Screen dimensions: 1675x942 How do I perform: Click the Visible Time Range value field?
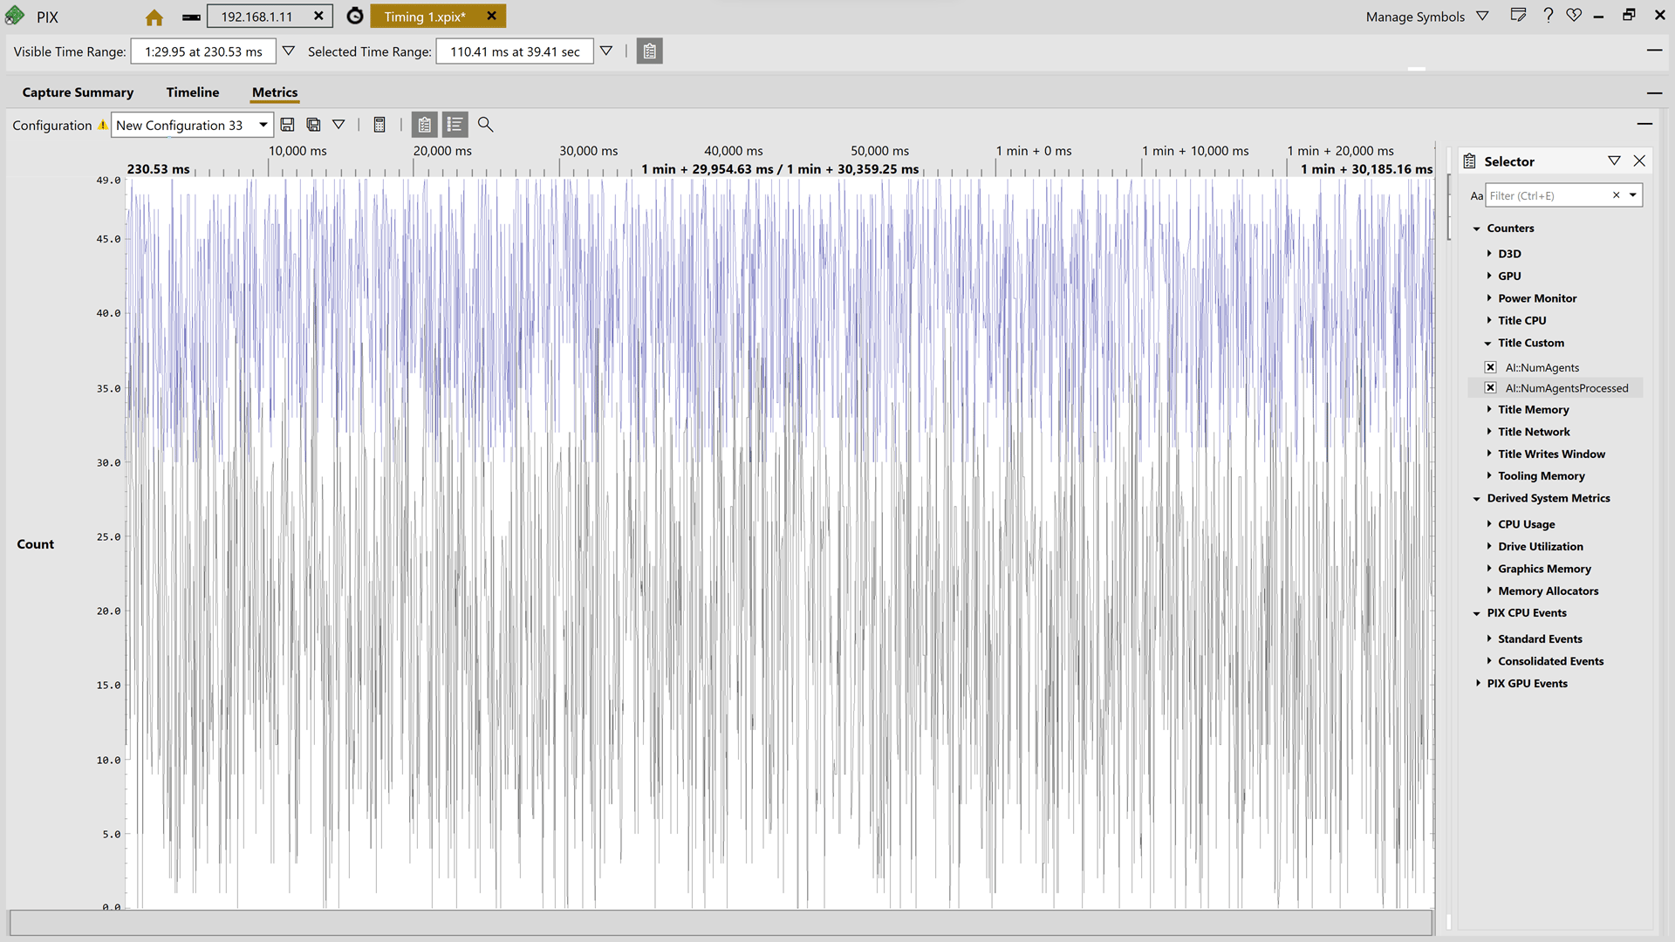click(203, 51)
